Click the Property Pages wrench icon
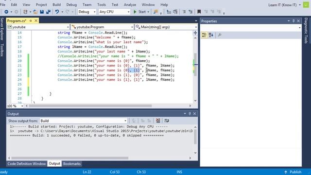The width and height of the screenshot is (311, 175). (219, 35)
